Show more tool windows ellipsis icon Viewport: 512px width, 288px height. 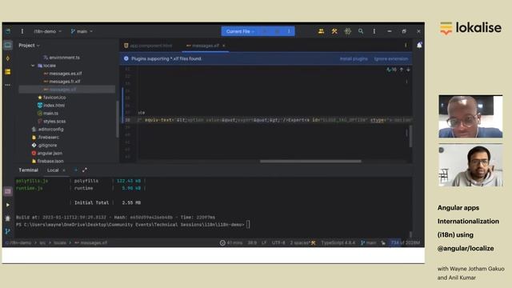pyautogui.click(x=8, y=85)
